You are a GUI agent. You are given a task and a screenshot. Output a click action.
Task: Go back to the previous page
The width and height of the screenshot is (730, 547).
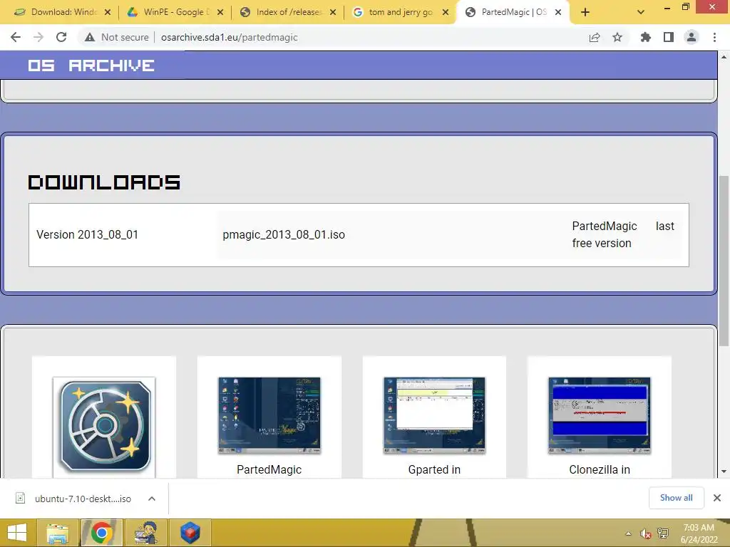(16, 37)
